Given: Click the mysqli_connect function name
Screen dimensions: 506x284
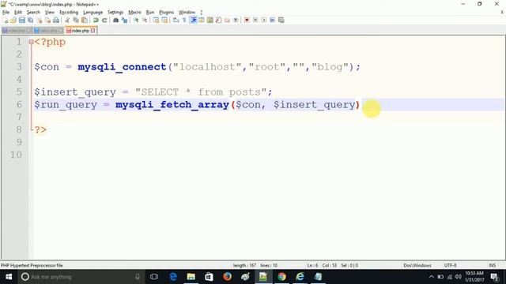Looking at the screenshot, I should click(x=122, y=67).
